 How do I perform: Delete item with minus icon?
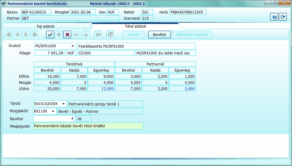click(76, 35)
